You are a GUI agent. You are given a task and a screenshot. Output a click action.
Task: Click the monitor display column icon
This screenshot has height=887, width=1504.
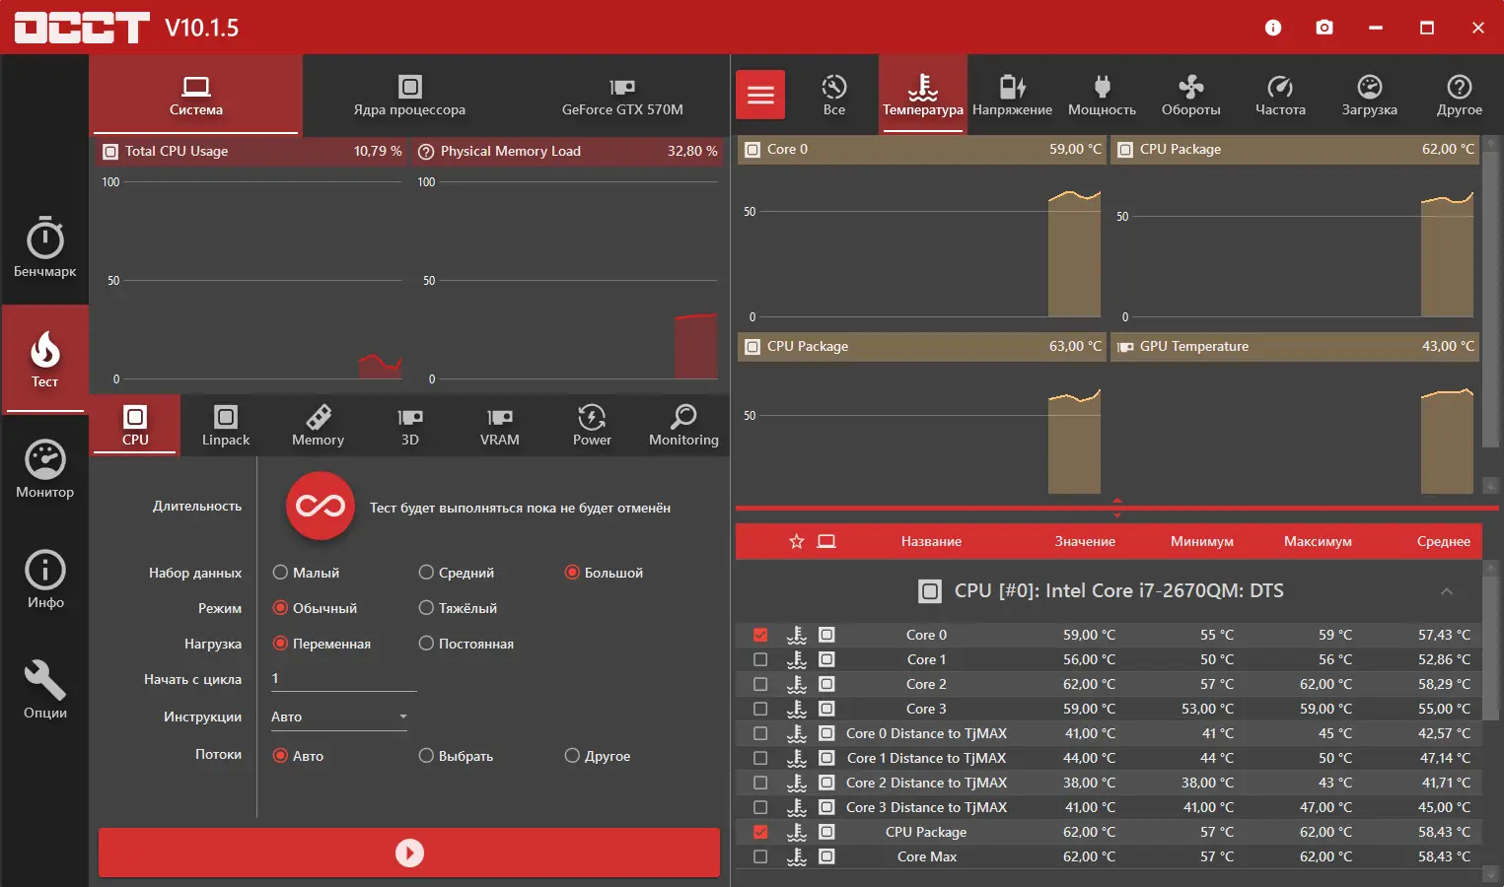coord(826,541)
